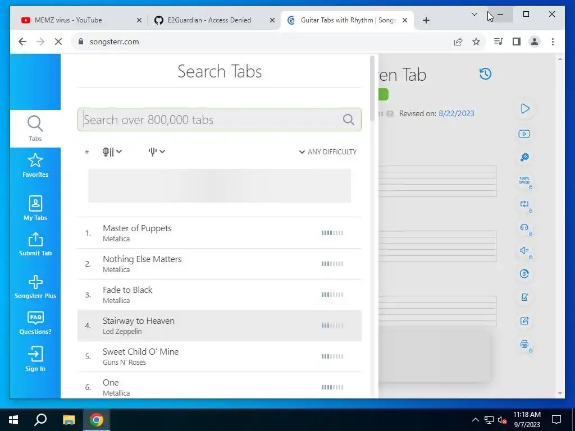
Task: Close the Guitar Tabs Songsterr tab
Action: pyautogui.click(x=405, y=21)
